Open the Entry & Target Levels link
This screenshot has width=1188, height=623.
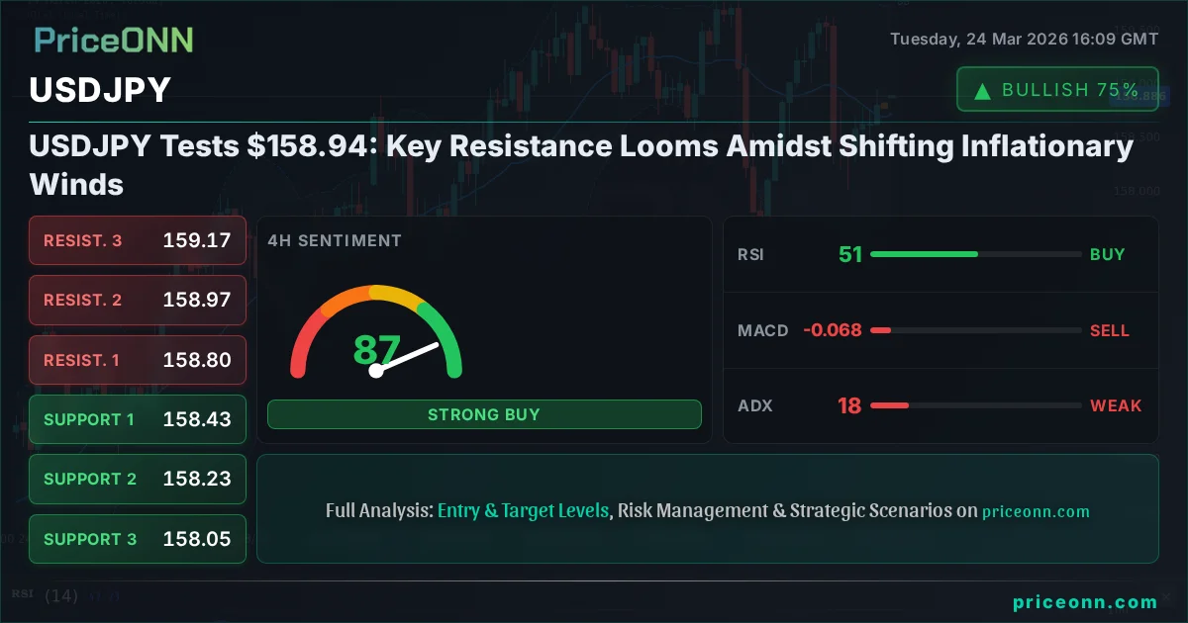pyautogui.click(x=525, y=510)
